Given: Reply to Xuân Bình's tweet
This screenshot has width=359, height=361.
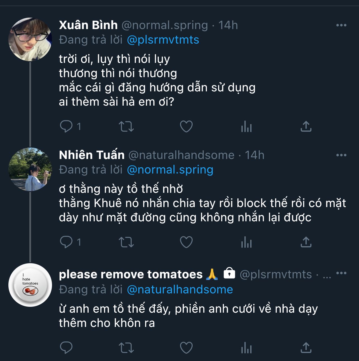Looking at the screenshot, I should click(66, 127).
